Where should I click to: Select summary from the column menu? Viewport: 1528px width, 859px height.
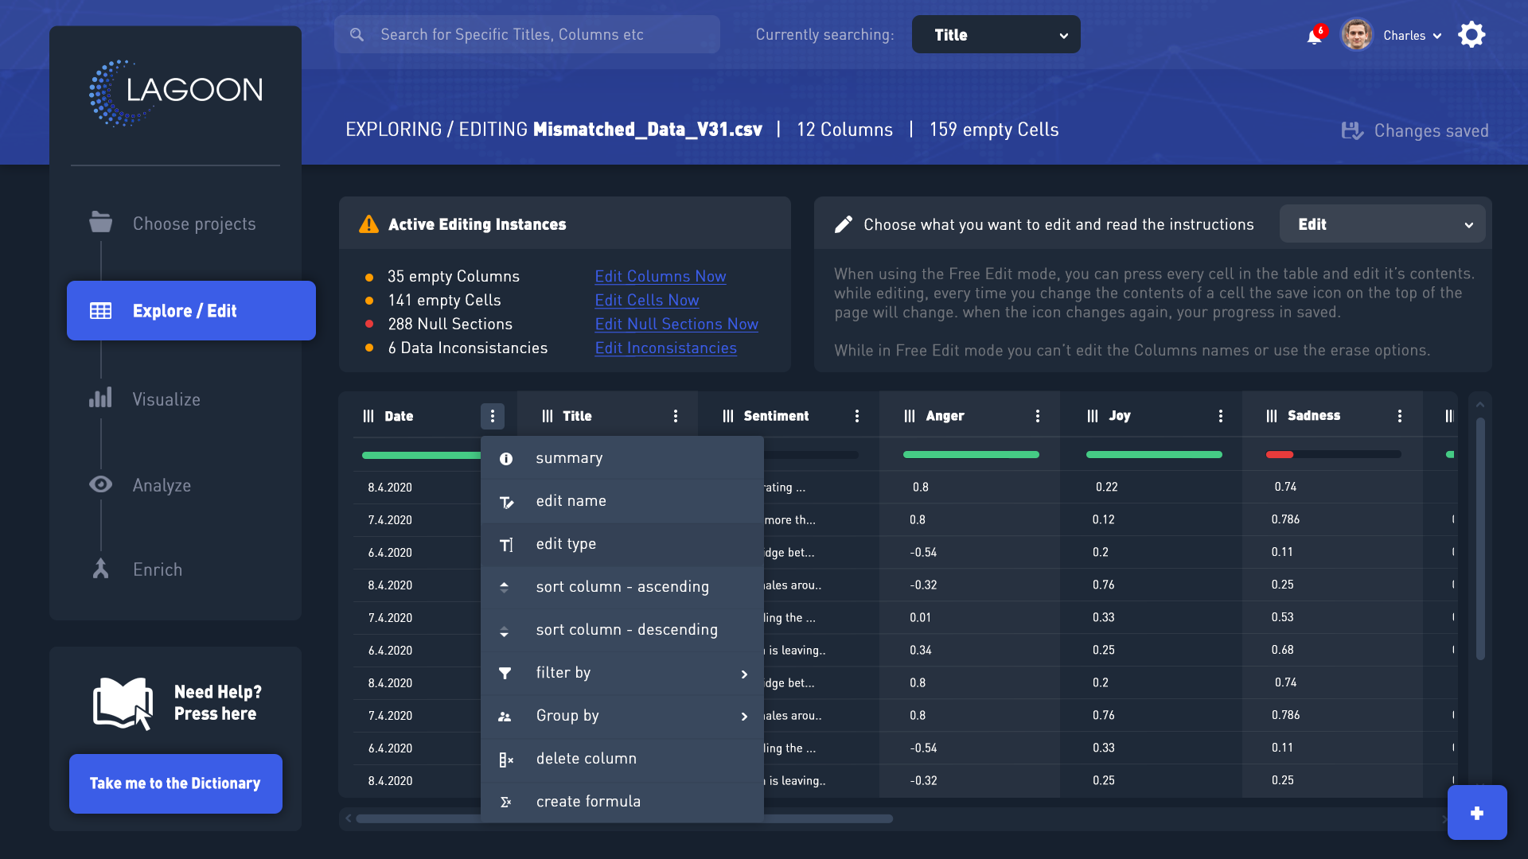click(622, 458)
